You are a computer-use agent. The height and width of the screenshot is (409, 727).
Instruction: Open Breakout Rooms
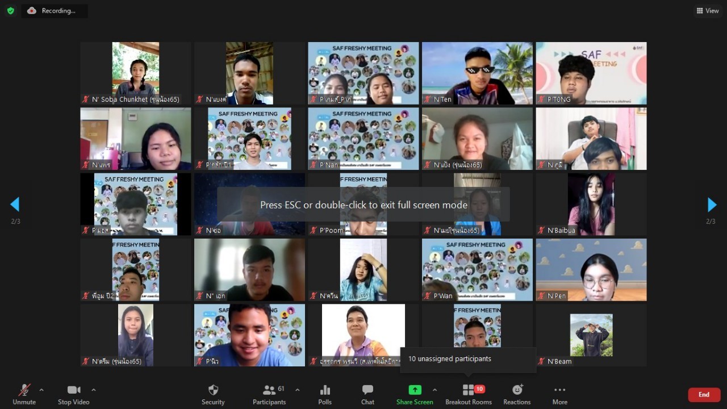click(x=469, y=390)
